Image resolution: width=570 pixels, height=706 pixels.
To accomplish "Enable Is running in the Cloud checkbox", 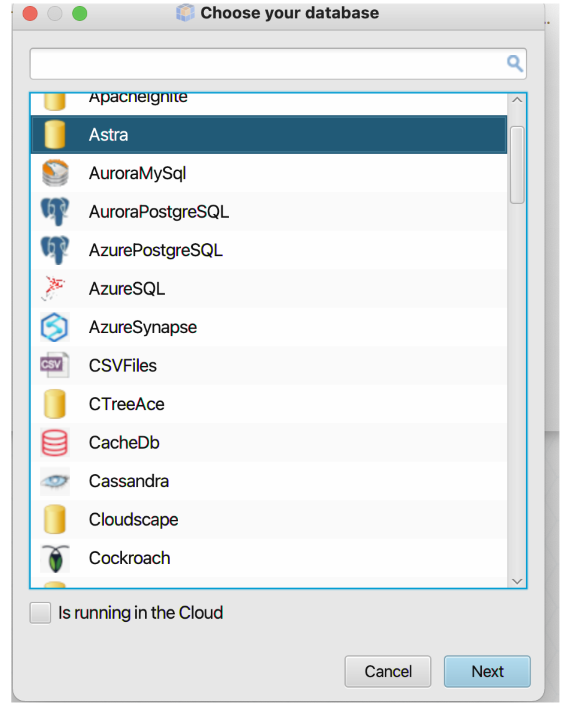I will point(40,613).
